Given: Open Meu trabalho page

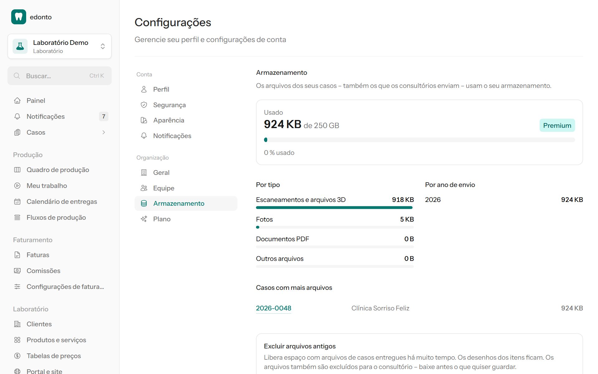Looking at the screenshot, I should (x=59, y=186).
